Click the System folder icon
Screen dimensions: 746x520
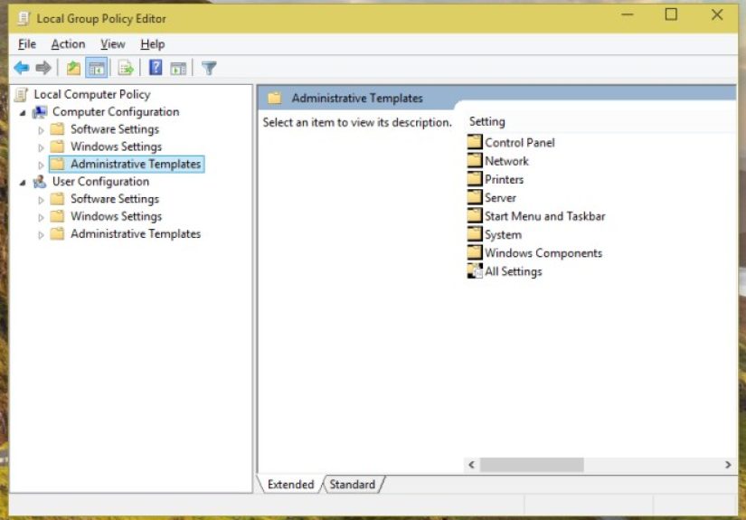click(x=475, y=234)
